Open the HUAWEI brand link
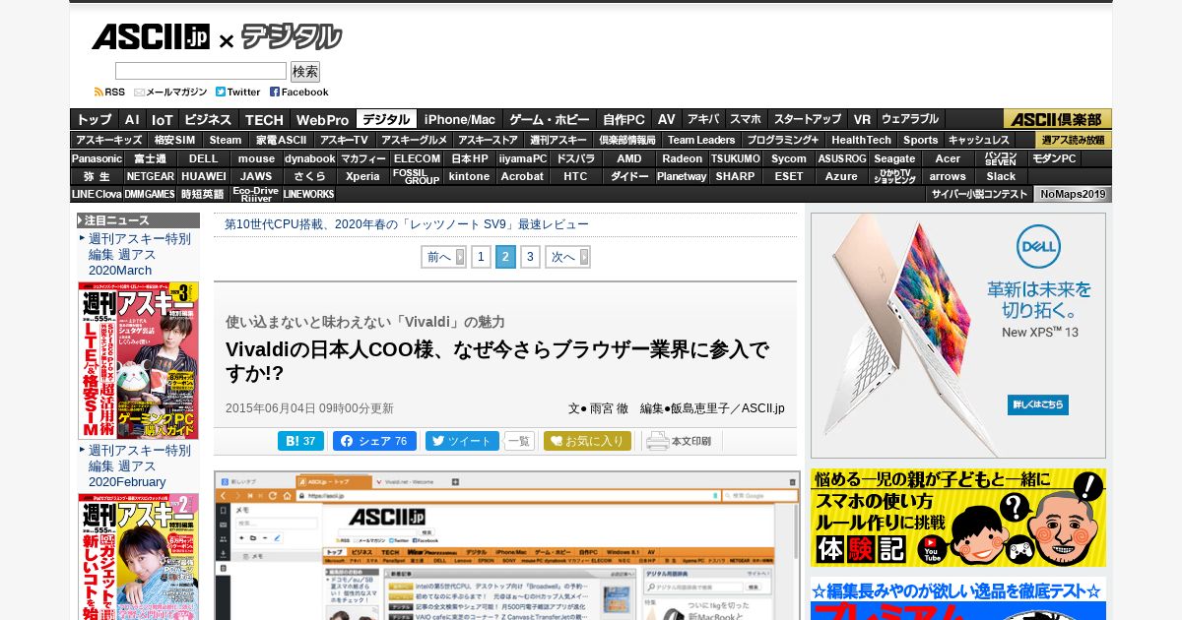The height and width of the screenshot is (620, 1182). coord(204,176)
